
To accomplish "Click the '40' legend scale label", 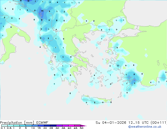I will pos(69,128).
